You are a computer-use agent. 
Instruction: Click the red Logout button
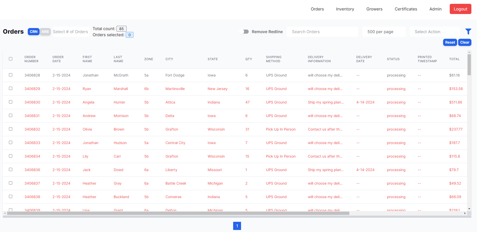pyautogui.click(x=460, y=9)
